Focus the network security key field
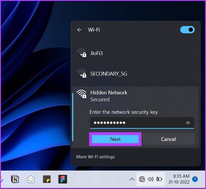Viewport: 206px width, 189px height. (x=142, y=123)
